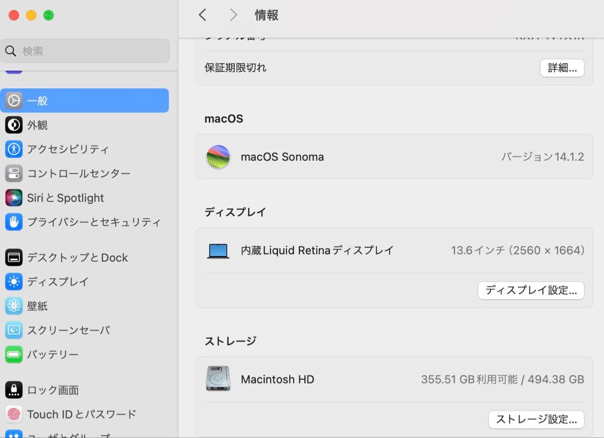The image size is (604, 438).
Task: Click the back navigation arrow
Action: pos(202,15)
